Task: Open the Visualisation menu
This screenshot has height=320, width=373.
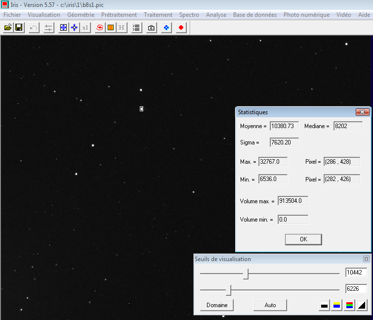Action: [x=44, y=15]
